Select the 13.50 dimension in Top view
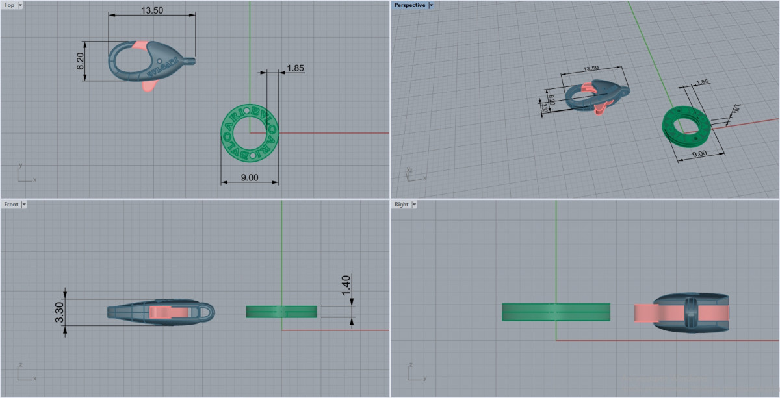780x398 pixels. tap(151, 10)
